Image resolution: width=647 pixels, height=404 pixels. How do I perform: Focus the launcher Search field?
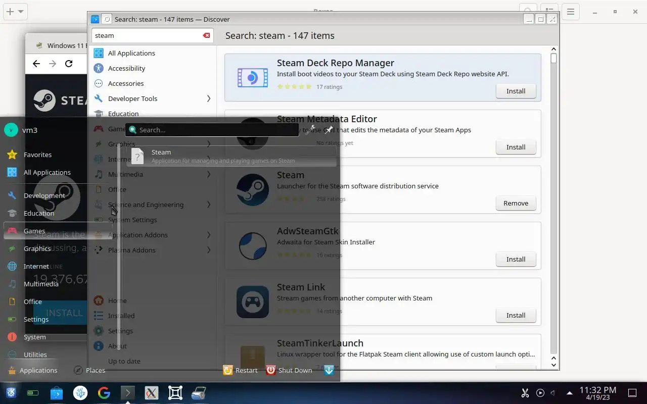tap(212, 130)
